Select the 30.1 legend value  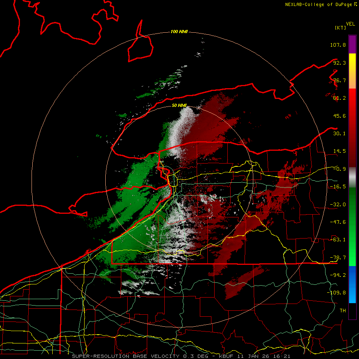(339, 134)
